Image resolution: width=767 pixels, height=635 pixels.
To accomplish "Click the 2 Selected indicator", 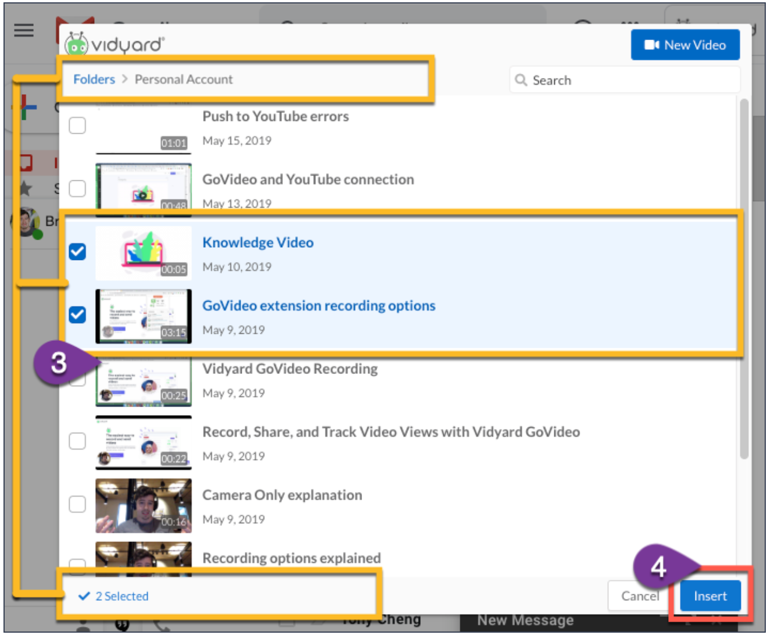I will 114,596.
